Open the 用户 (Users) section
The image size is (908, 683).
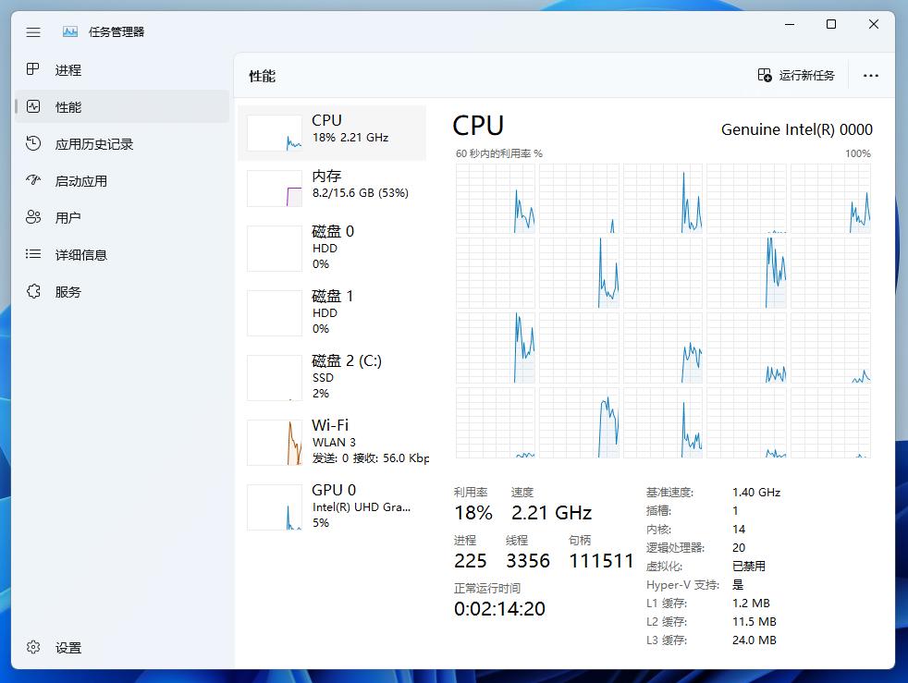pyautogui.click(x=69, y=217)
